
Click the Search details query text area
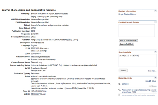[x=137, y=60]
